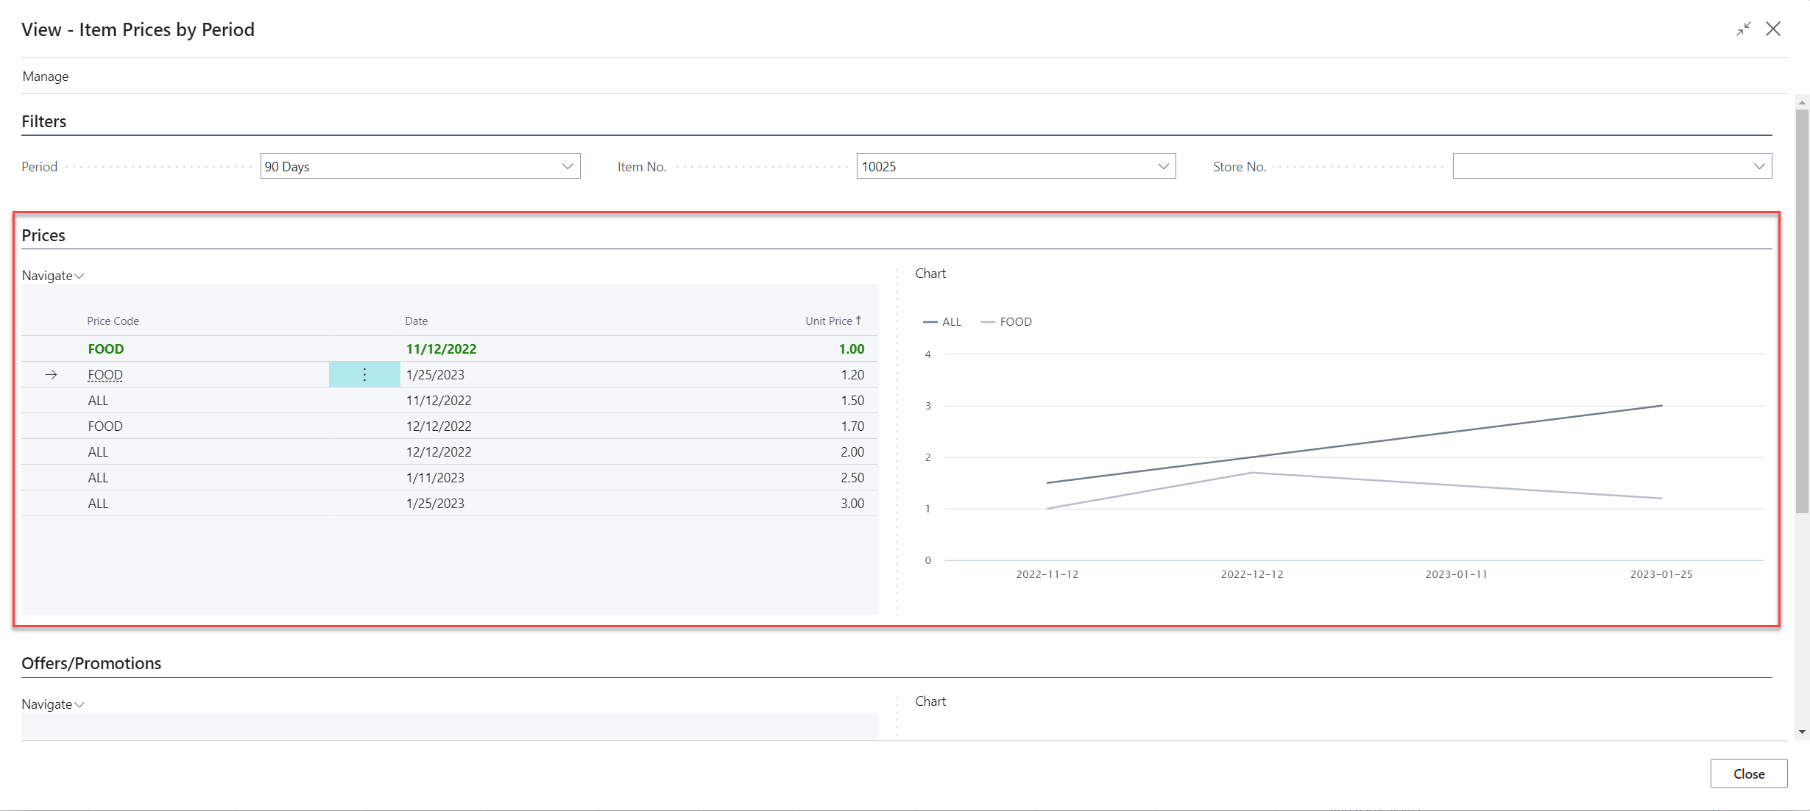
Task: Click the underlined FOOD price code link
Action: click(x=105, y=375)
